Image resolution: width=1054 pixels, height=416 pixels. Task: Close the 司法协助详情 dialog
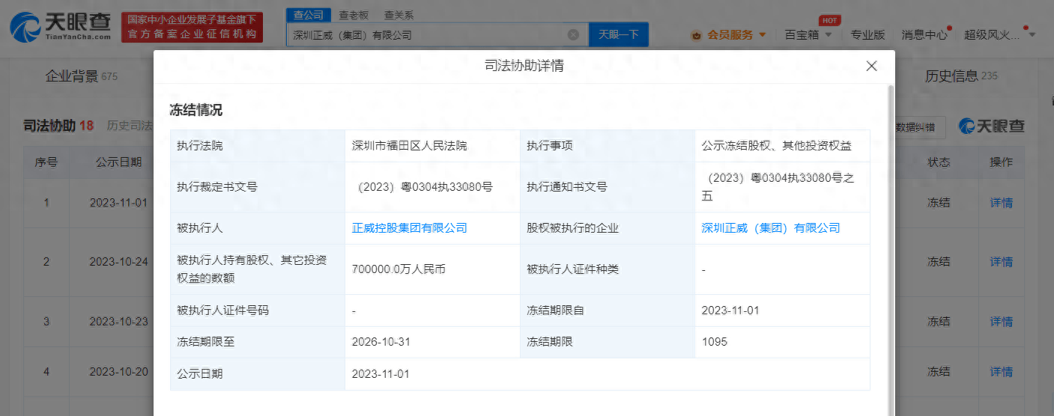point(871,66)
